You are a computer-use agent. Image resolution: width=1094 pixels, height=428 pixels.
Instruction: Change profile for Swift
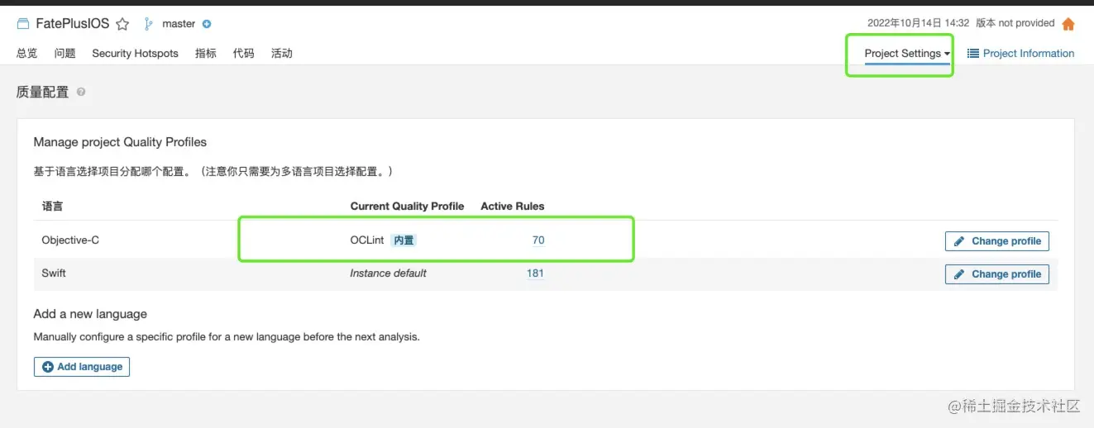pos(997,274)
